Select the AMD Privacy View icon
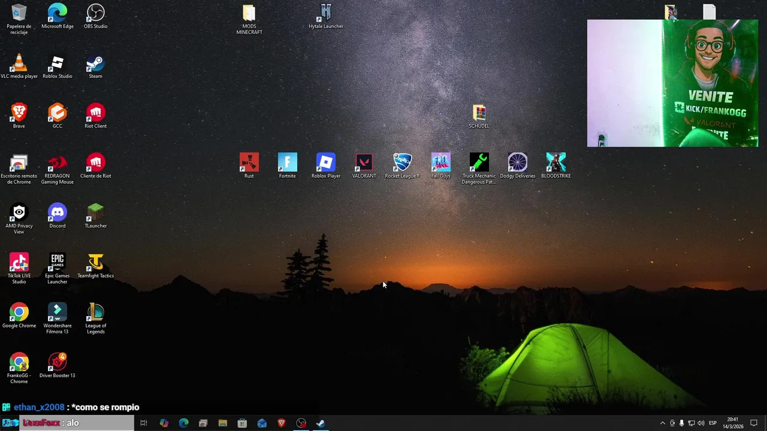 [19, 218]
